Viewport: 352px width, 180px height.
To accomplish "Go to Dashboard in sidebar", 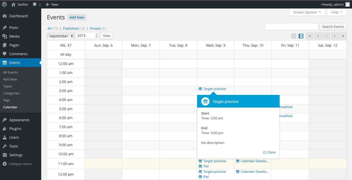I will click(21, 16).
